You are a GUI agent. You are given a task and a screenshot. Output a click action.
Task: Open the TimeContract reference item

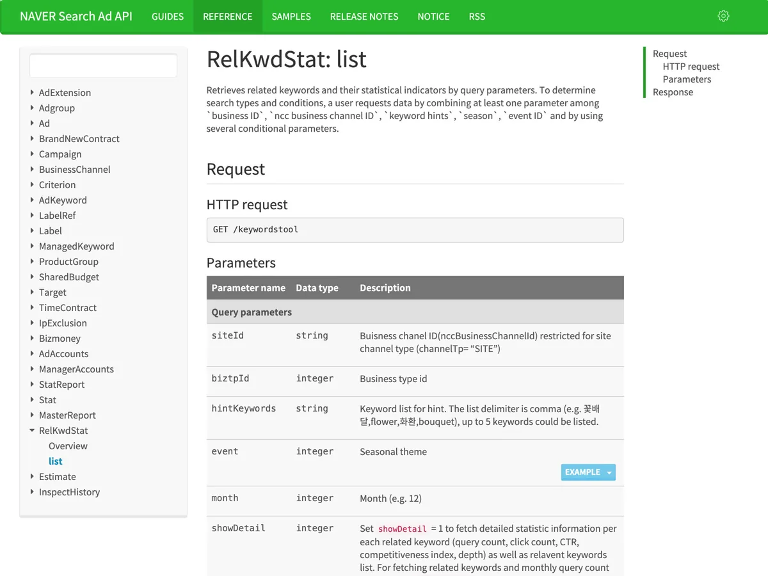point(68,308)
